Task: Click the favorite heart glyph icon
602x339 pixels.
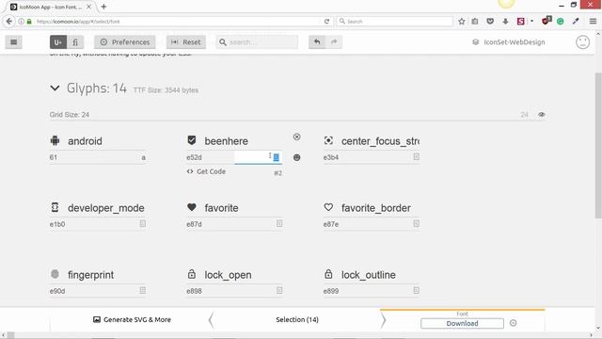Action: click(192, 207)
